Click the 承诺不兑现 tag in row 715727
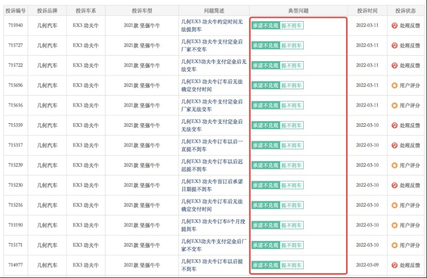The width and height of the screenshot is (427, 278). coord(266,46)
